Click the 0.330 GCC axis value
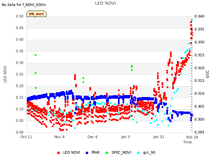212x159 pixels. pos(199,42)
